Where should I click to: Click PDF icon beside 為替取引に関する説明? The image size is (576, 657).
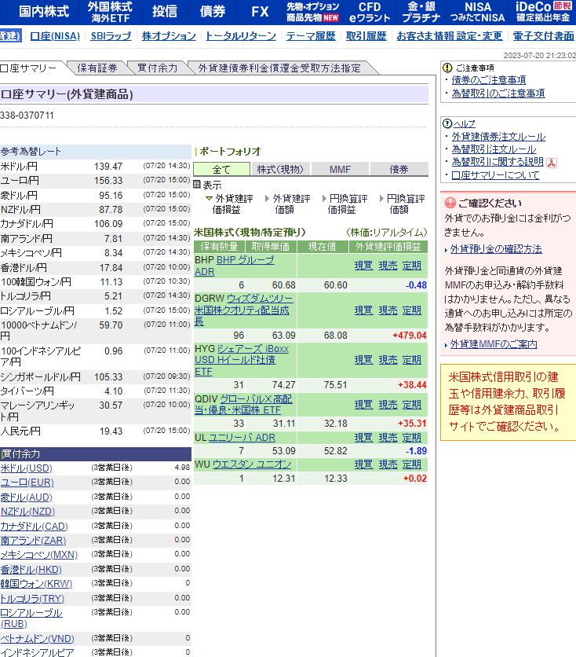coord(552,163)
